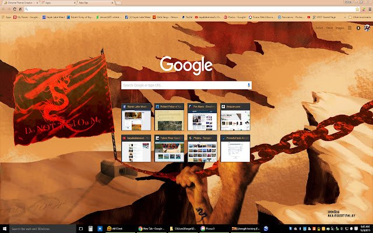Screen dimensions: 373x233
Task: Reload the current page
Action: coord(15,9)
